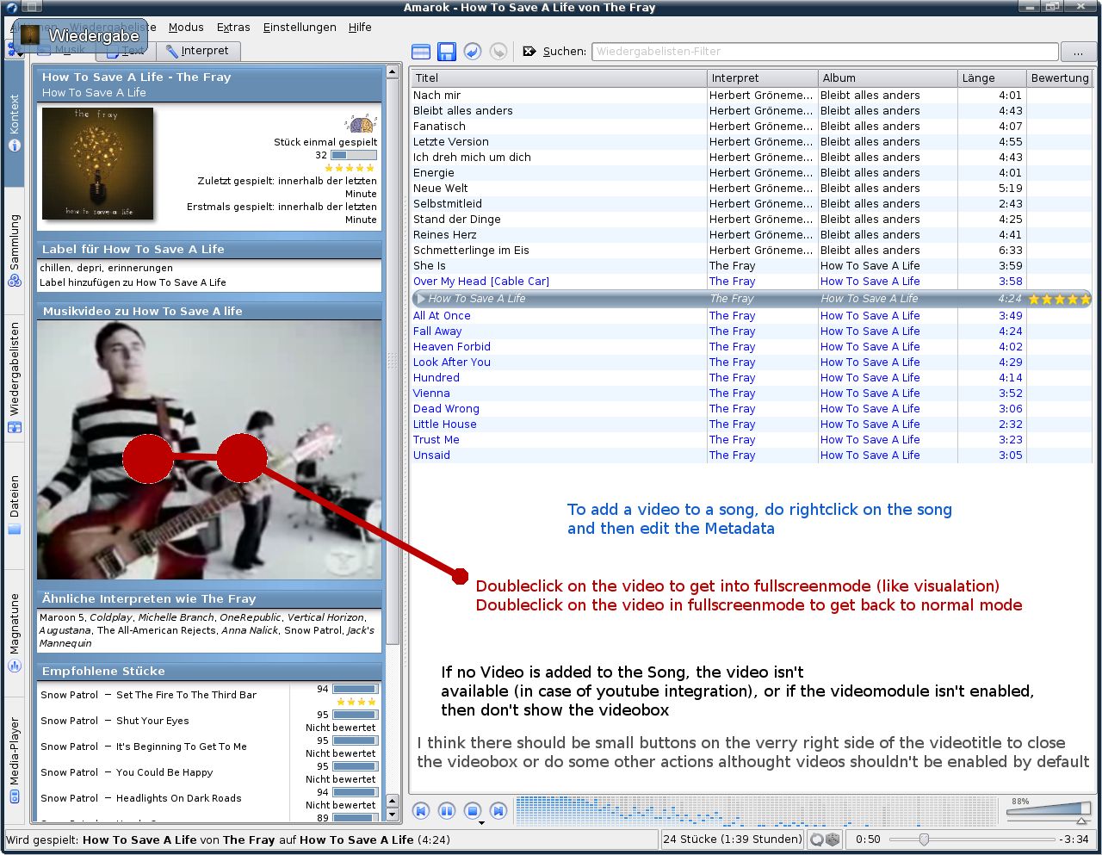This screenshot has height=855, width=1102.
Task: Open the Dateien sidebar tab
Action: [14, 505]
